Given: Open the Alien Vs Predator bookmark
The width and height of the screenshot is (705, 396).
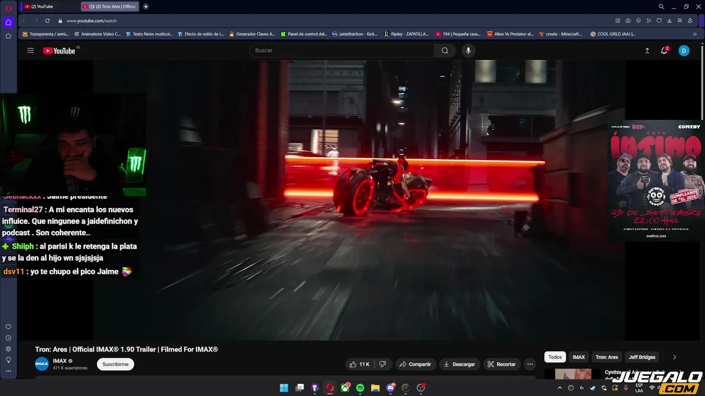Looking at the screenshot, I should click(x=511, y=34).
